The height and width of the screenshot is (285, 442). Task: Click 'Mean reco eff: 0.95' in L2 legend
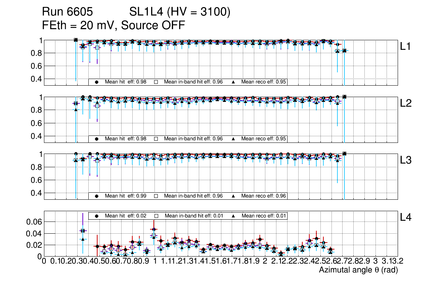point(264,139)
